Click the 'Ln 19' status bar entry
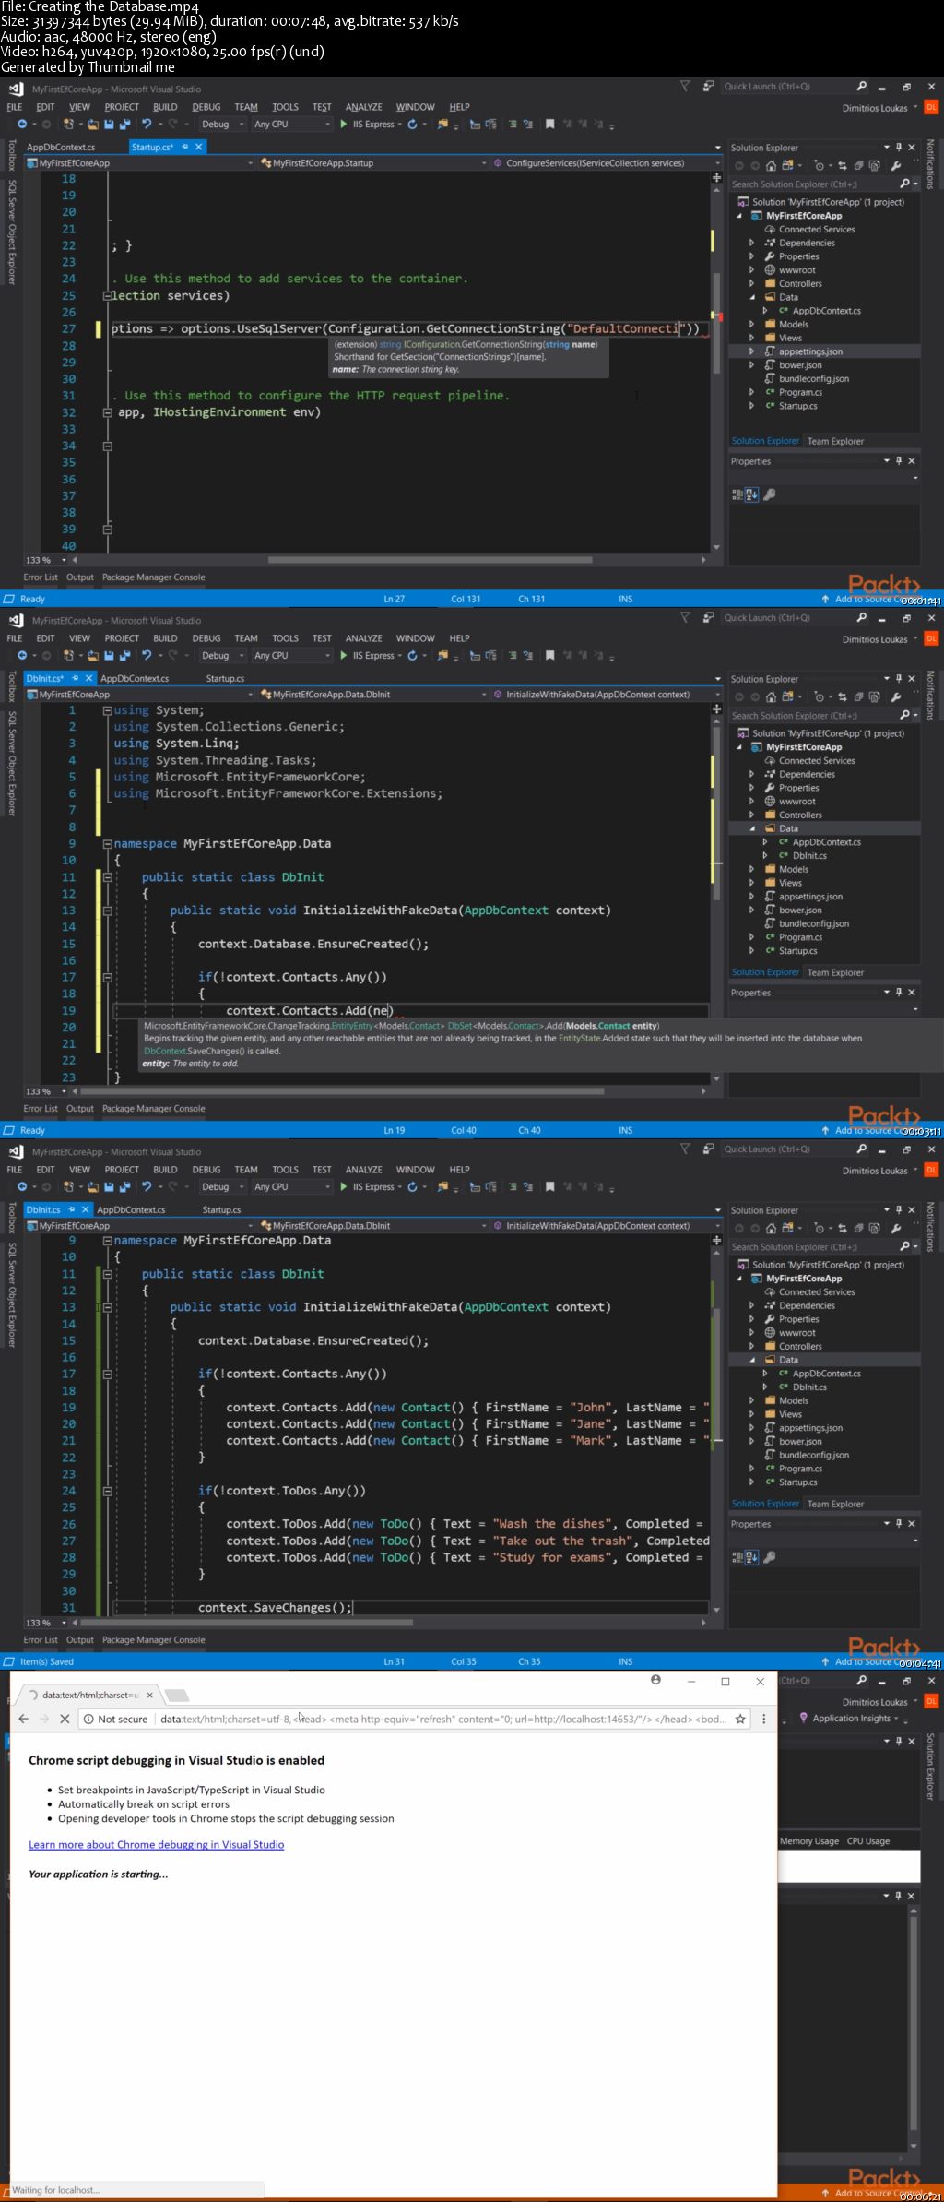Screen dimensions: 944x2202 tap(394, 1130)
